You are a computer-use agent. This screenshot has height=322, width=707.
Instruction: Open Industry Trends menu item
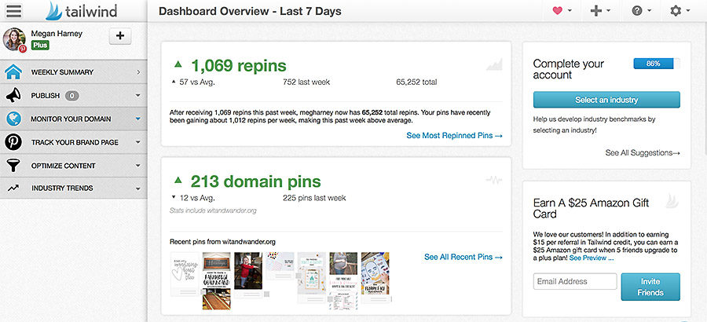74,188
